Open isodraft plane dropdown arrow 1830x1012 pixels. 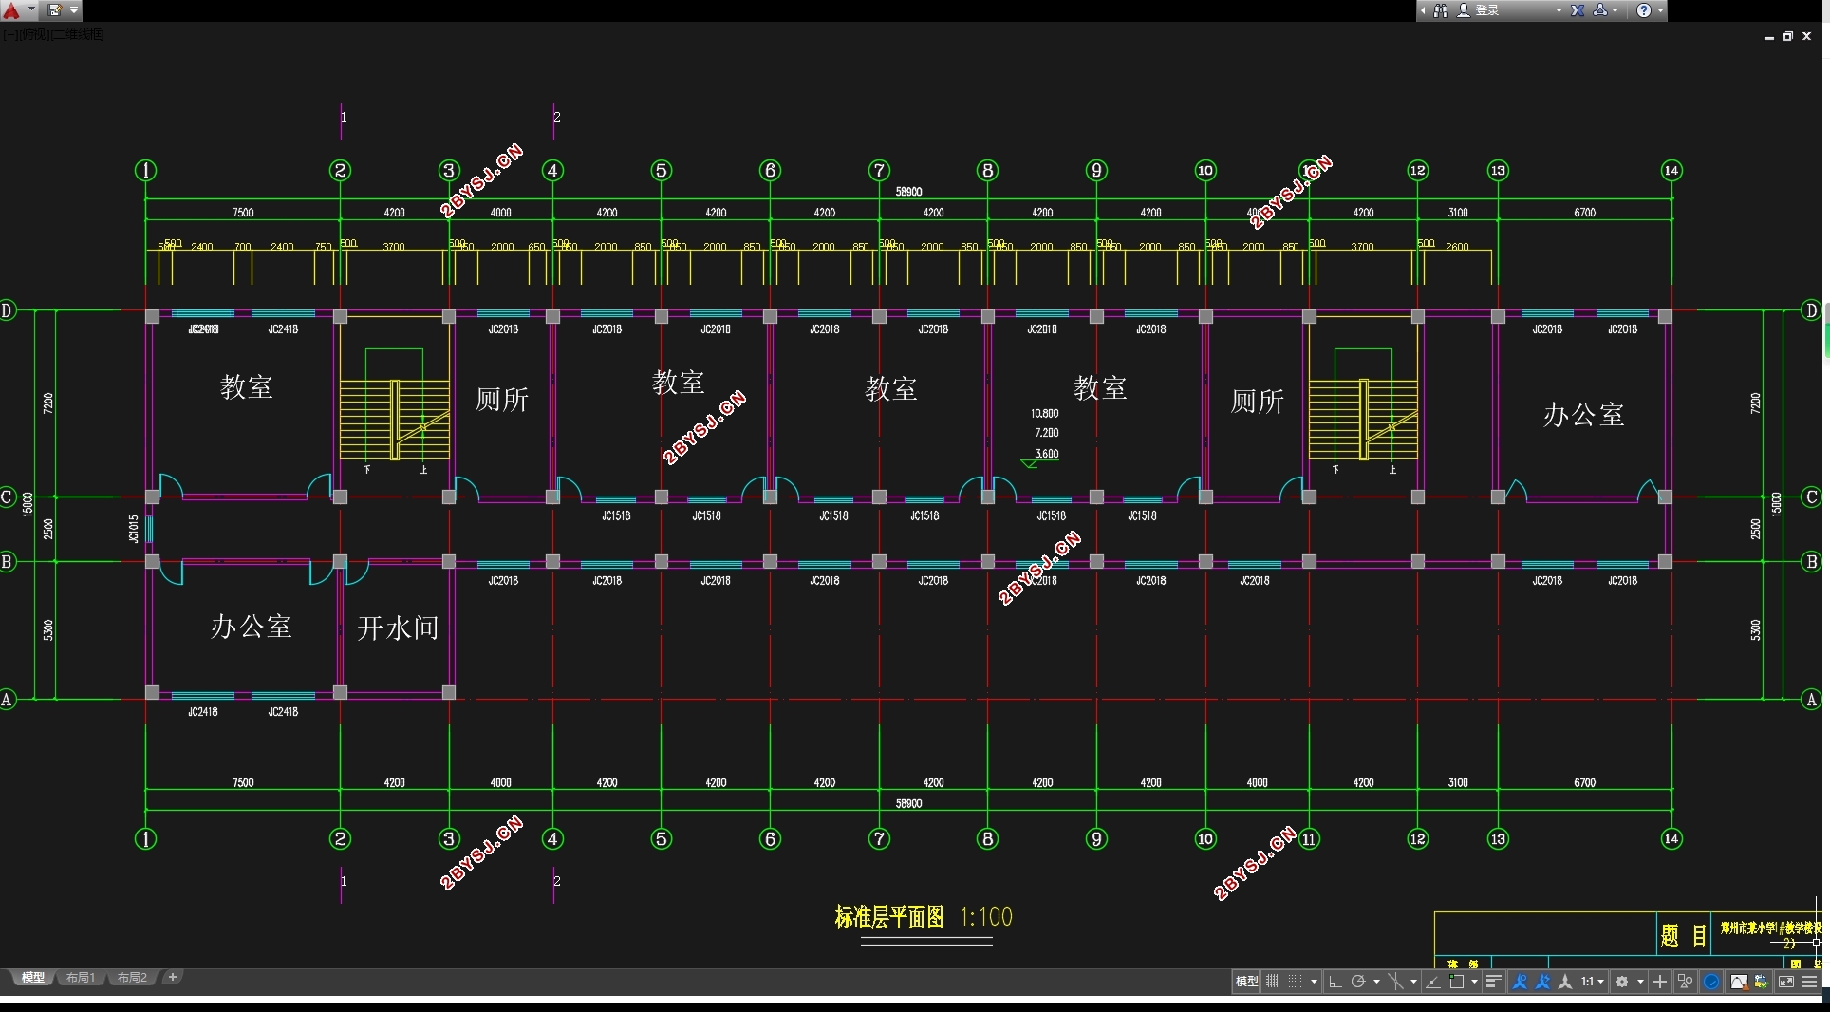1413,982
